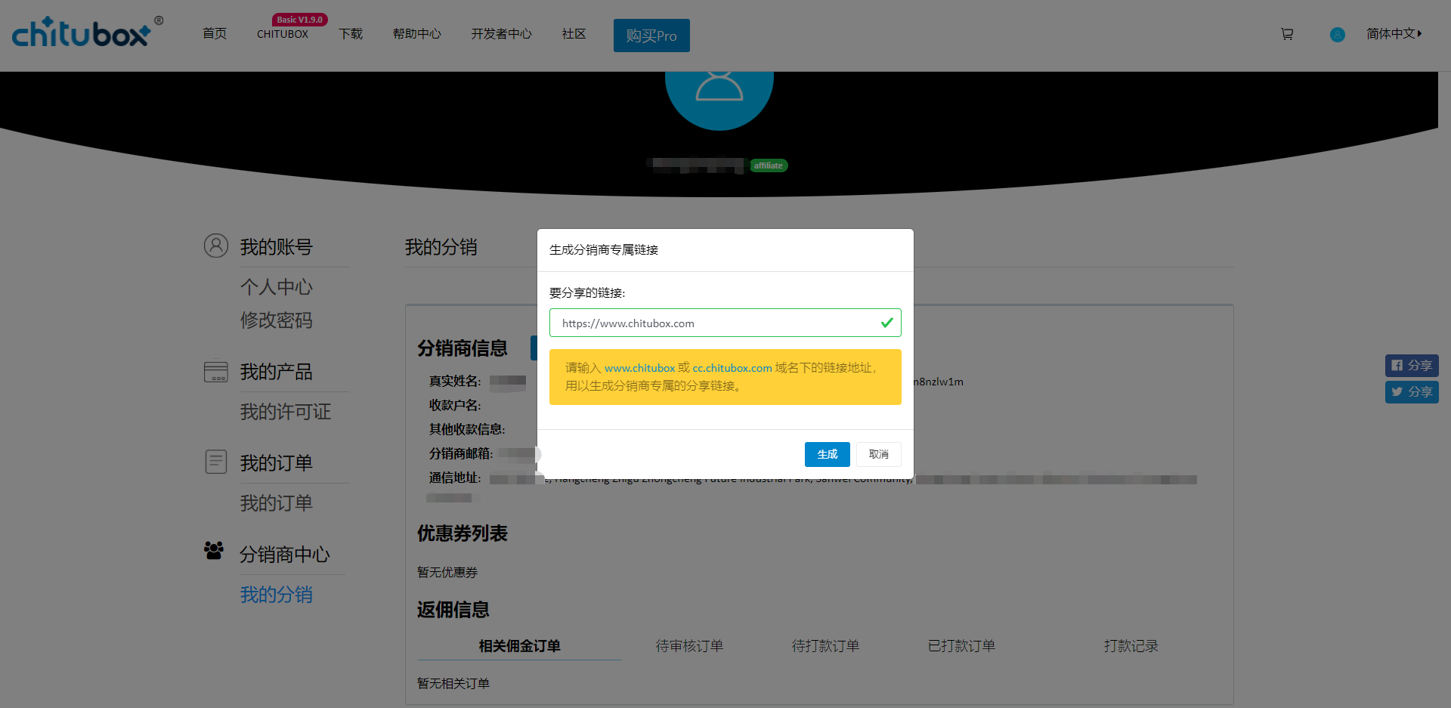This screenshot has height=708, width=1451.
Task: Click the green affiliate badge
Action: pyautogui.click(x=769, y=165)
